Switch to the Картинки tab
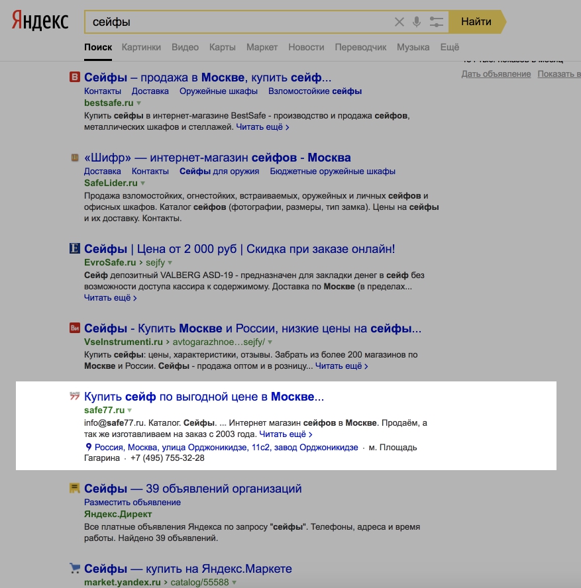The height and width of the screenshot is (588, 581). (141, 47)
